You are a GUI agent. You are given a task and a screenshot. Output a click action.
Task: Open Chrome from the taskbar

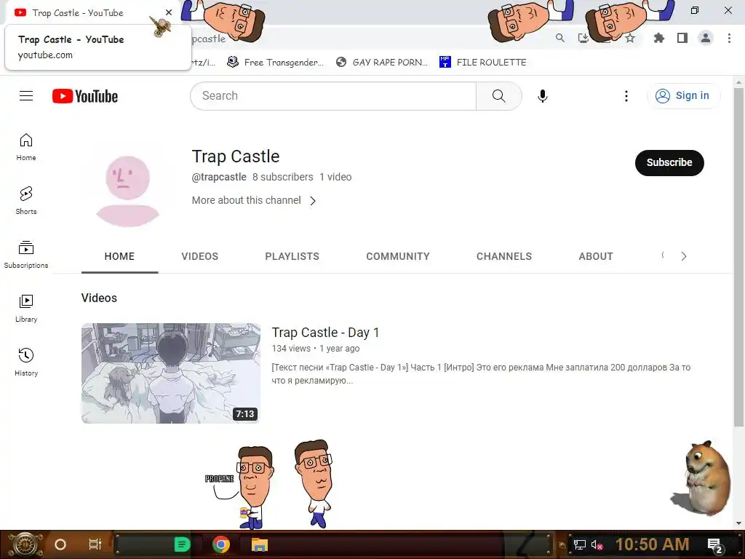(x=221, y=544)
